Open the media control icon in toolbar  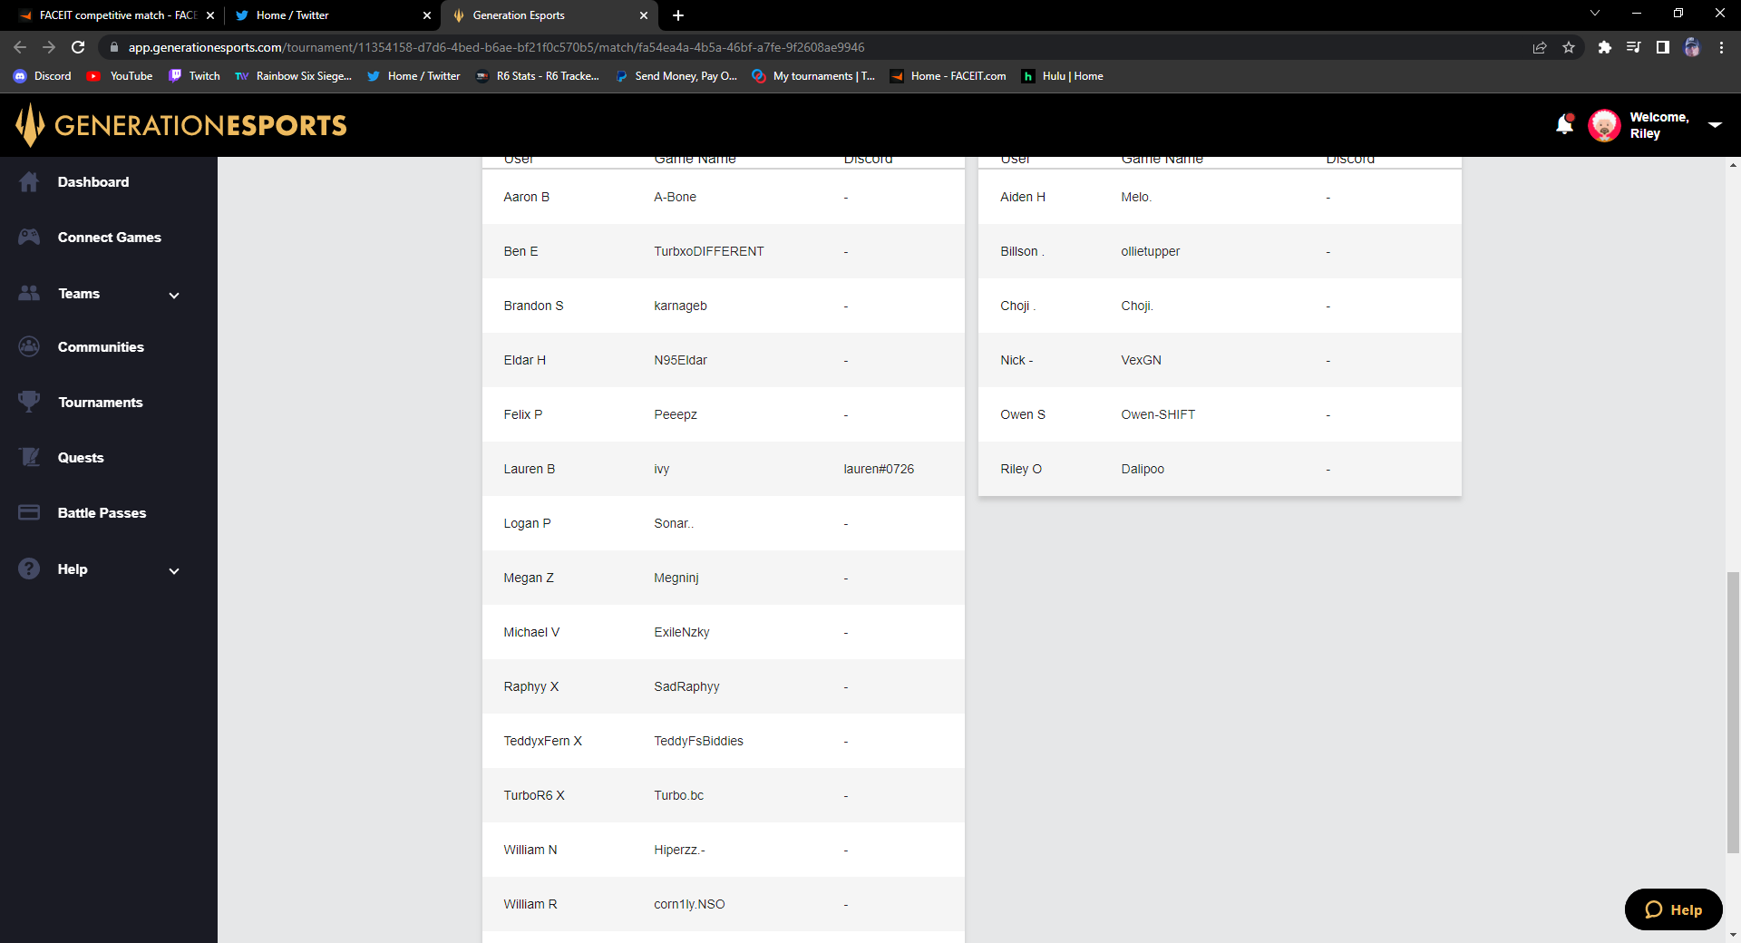[1634, 47]
